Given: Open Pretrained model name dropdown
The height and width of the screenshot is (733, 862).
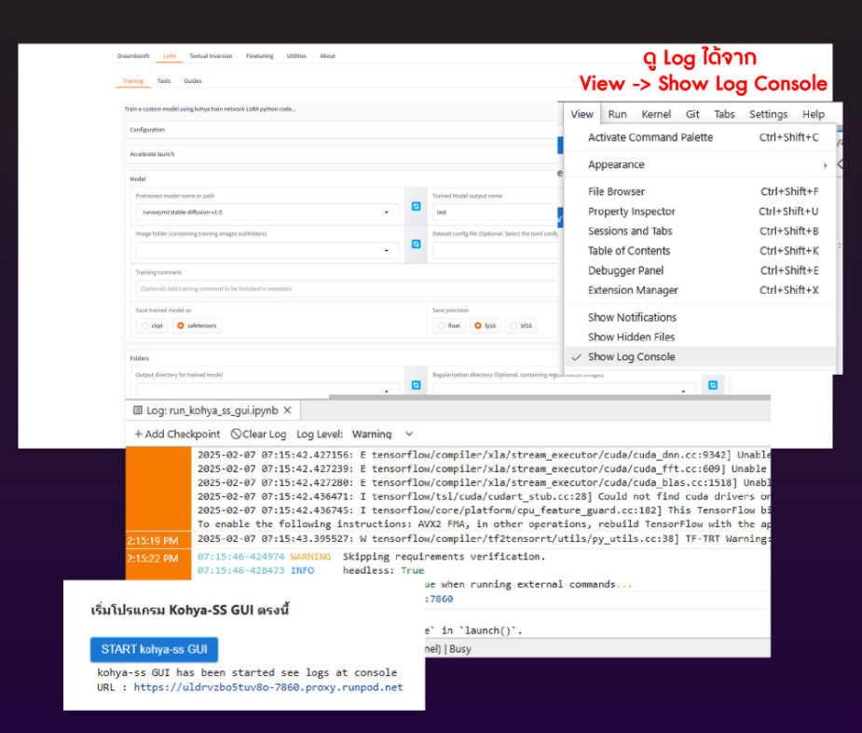Looking at the screenshot, I should [x=386, y=213].
